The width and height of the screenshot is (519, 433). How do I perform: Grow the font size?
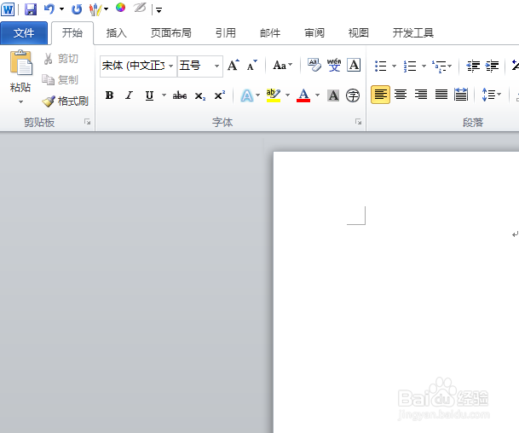point(234,65)
